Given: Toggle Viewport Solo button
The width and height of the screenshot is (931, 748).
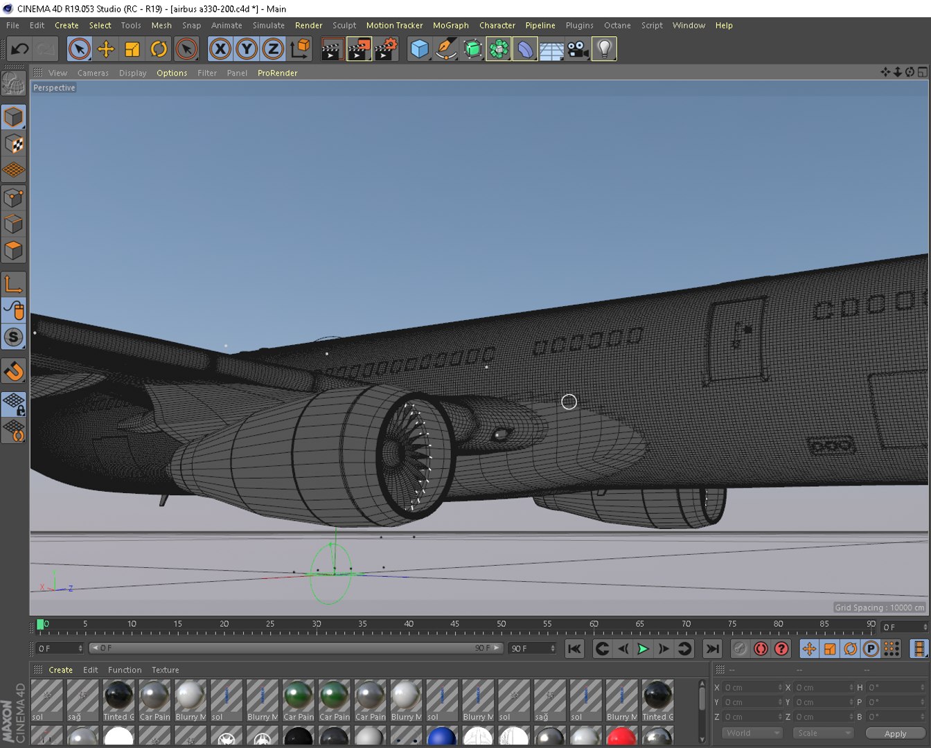Looking at the screenshot, I should 14,337.
